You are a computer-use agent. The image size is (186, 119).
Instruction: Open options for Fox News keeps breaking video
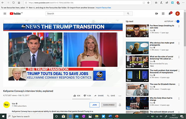pos(179,26)
